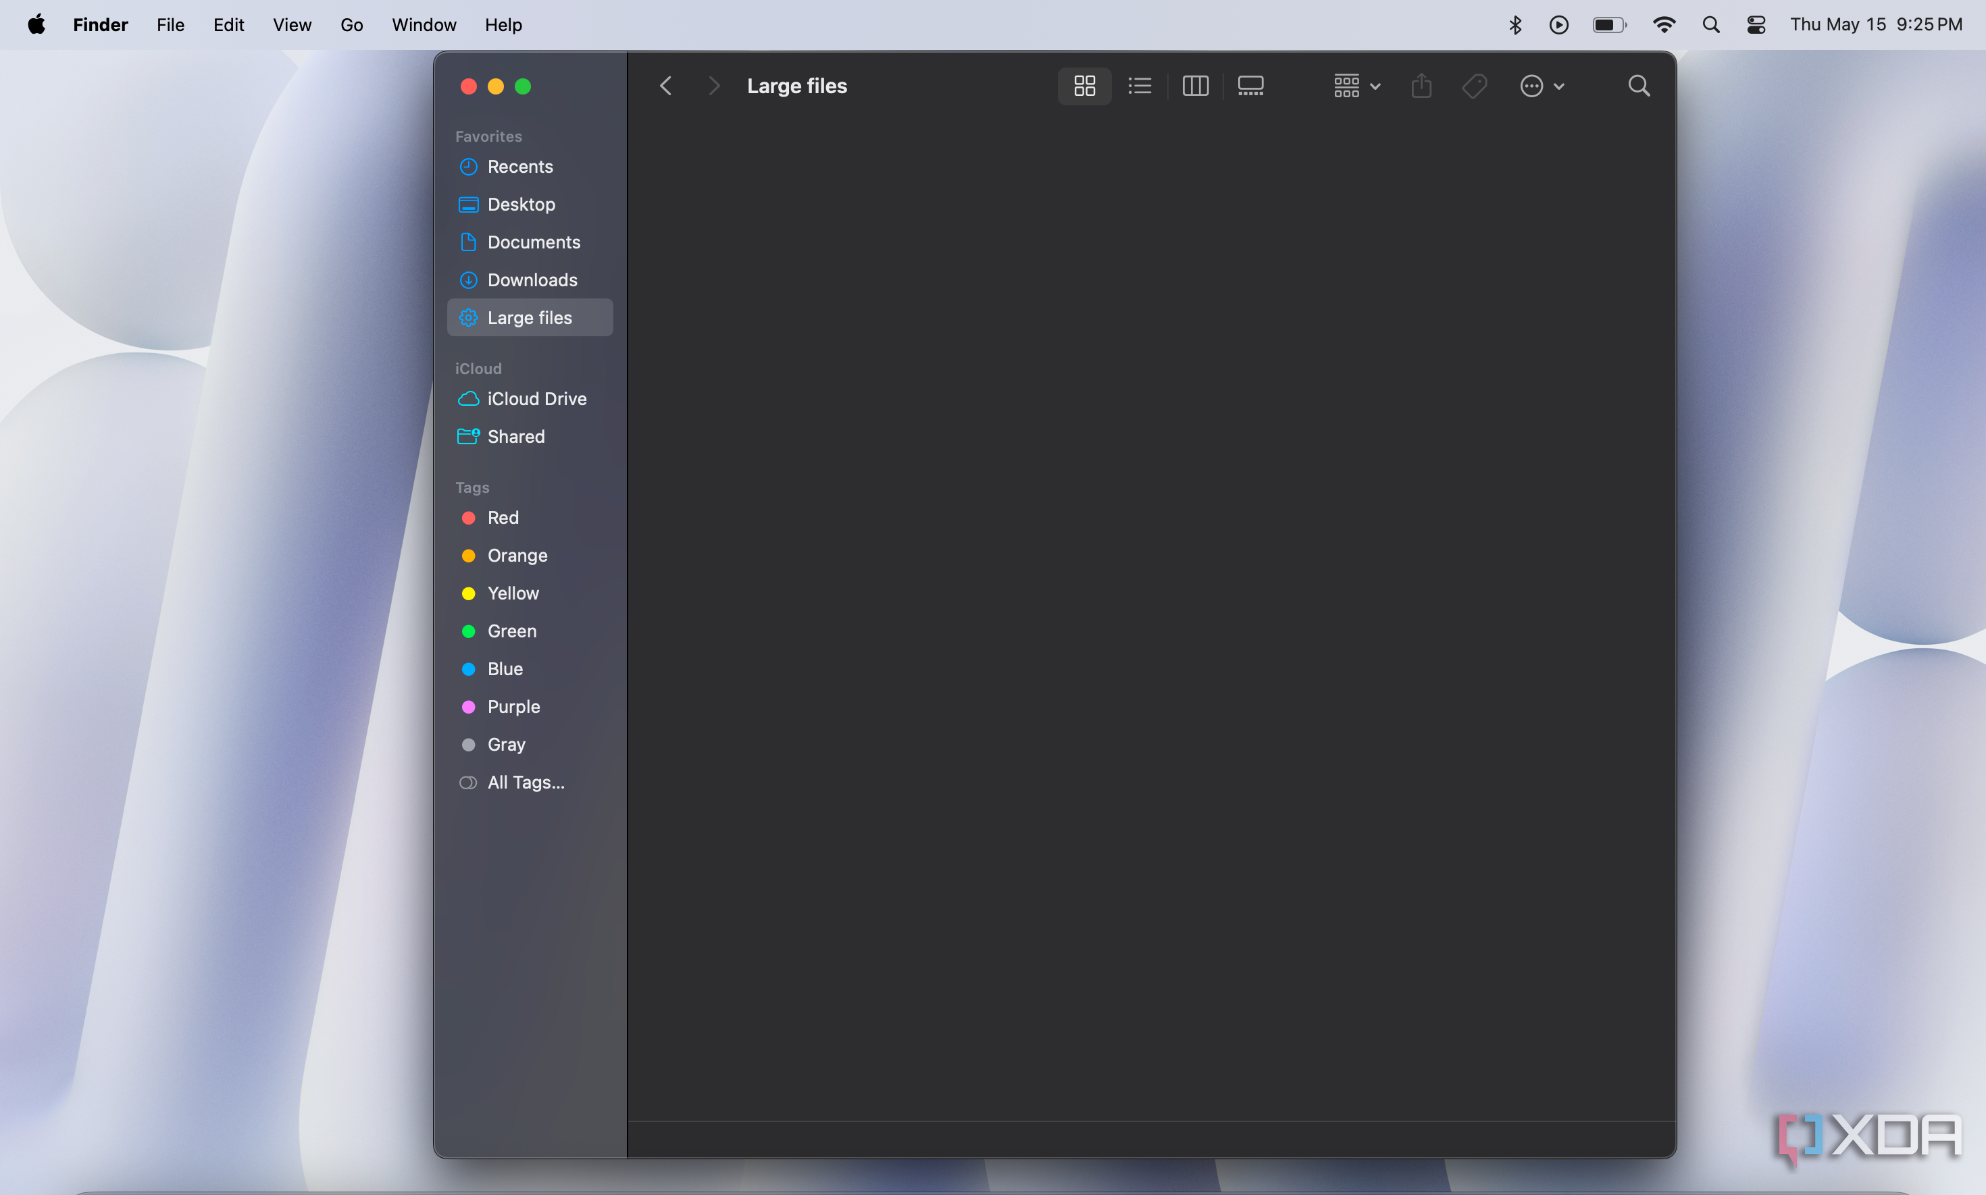Click the Share button in Finder toolbar
Screen dimensions: 1986x1195
(1421, 86)
